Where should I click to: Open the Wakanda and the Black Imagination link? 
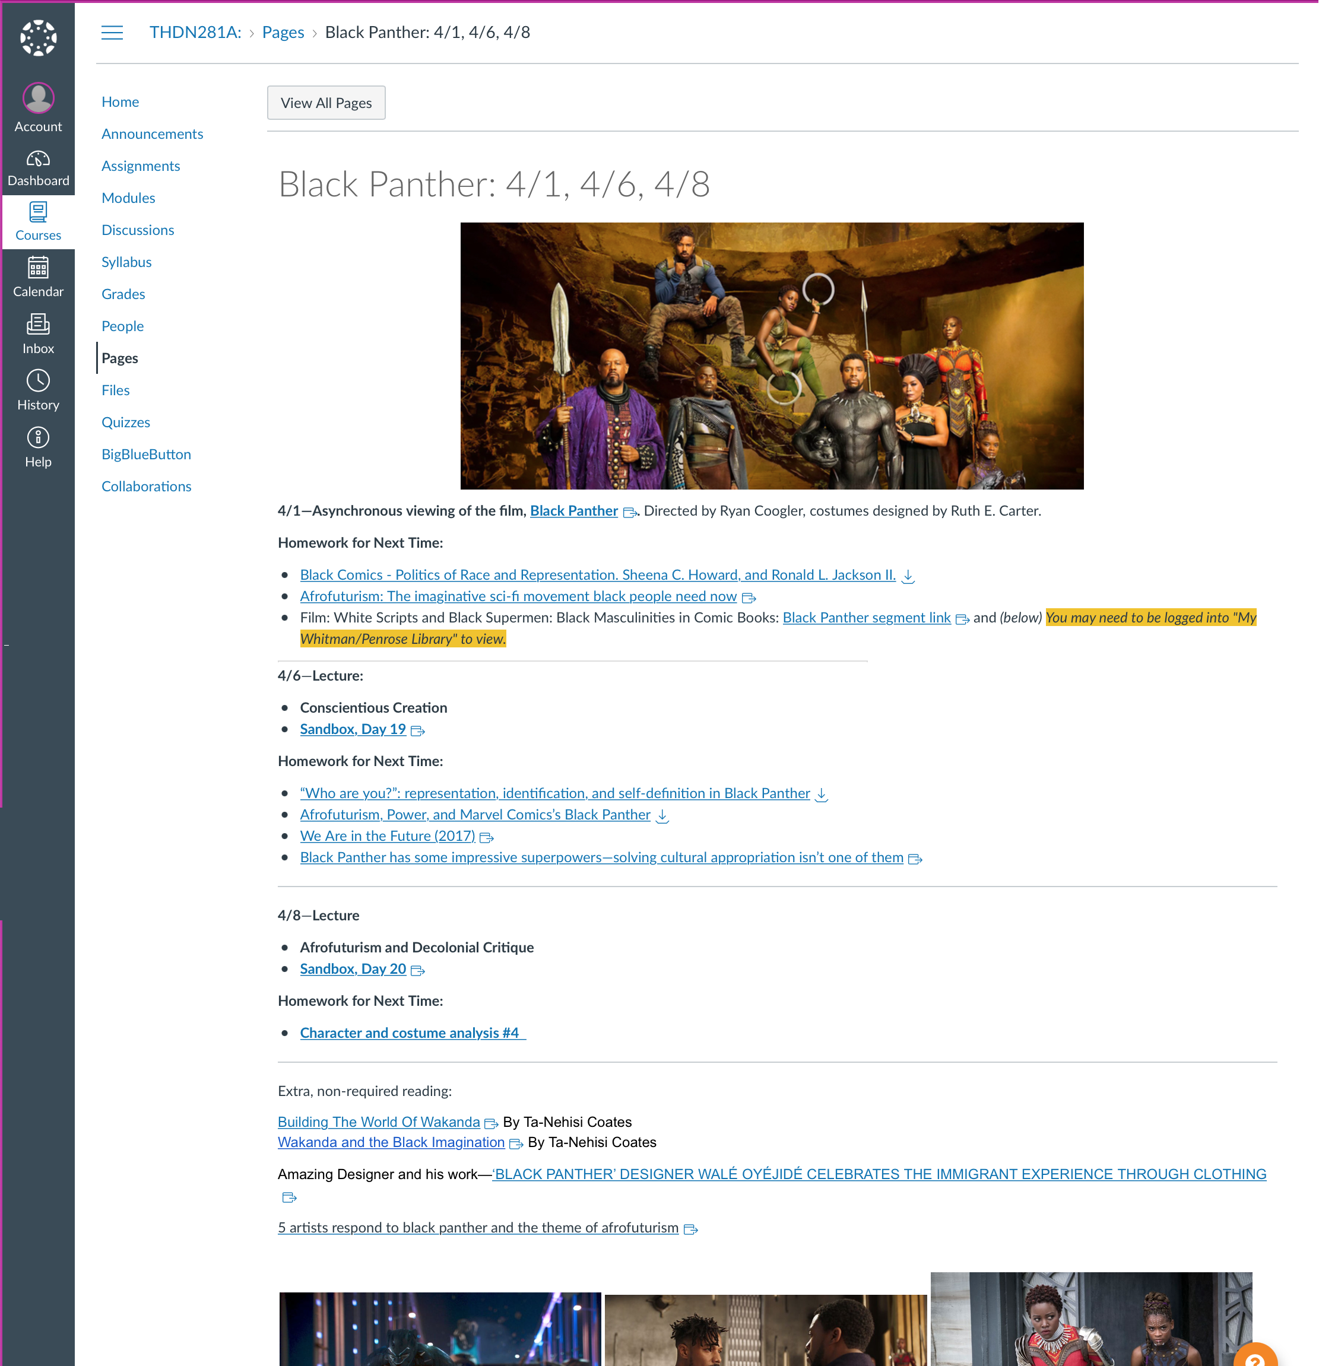coord(391,1142)
